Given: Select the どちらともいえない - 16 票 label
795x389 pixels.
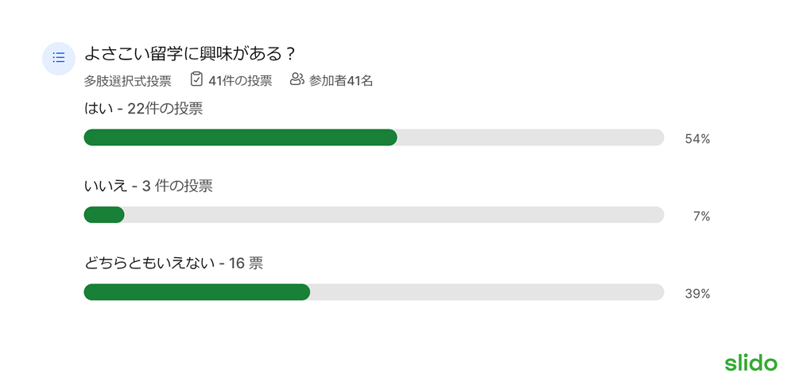Looking at the screenshot, I should tap(173, 264).
